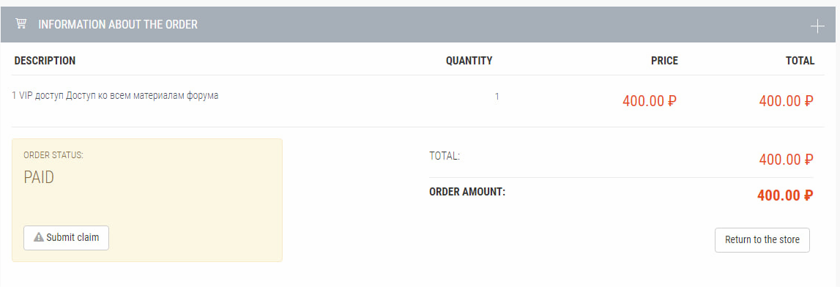Viewport: 840px width, 287px height.
Task: Click the quantity value 1
Action: pyautogui.click(x=497, y=97)
